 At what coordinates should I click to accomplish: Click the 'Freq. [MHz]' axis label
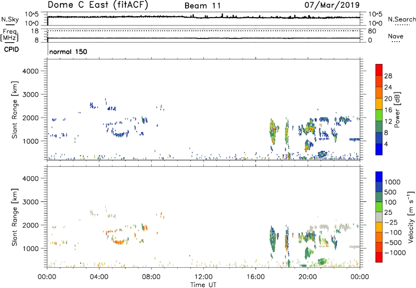[x=9, y=35]
